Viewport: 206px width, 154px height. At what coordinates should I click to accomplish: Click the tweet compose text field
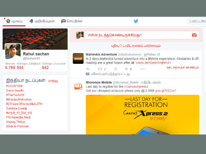(x=137, y=35)
